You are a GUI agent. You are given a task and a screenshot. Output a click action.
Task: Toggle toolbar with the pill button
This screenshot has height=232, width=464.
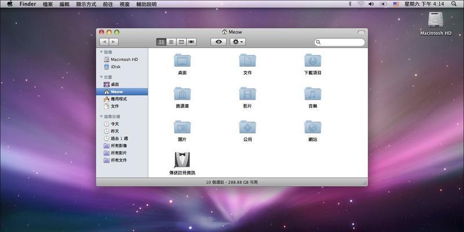point(361,32)
